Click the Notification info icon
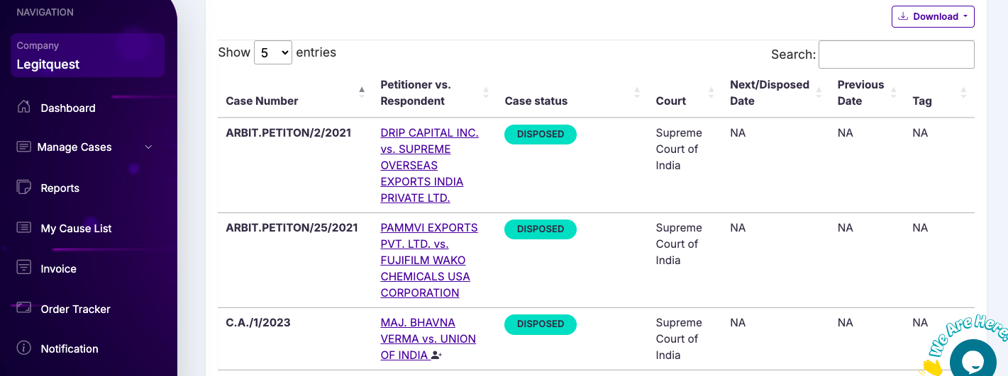 pos(24,348)
